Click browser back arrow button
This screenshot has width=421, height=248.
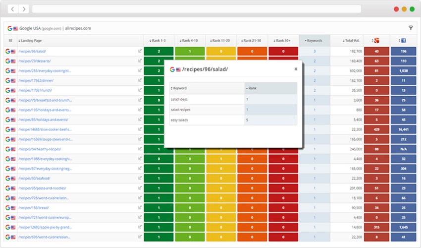pos(12,9)
